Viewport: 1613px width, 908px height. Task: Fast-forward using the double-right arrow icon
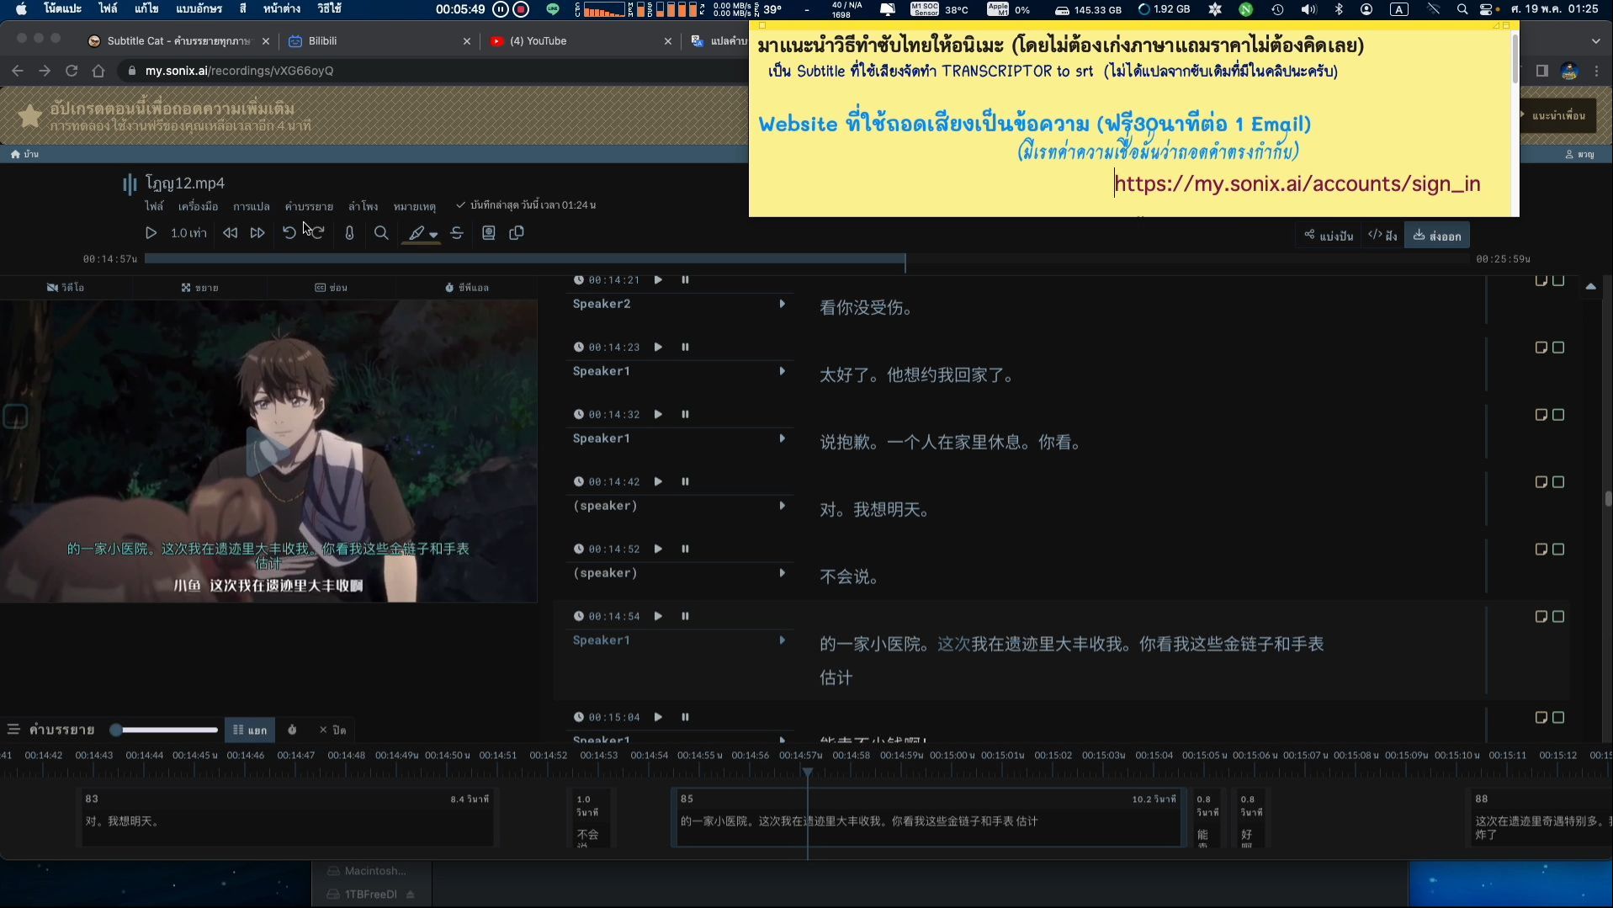pos(257,233)
